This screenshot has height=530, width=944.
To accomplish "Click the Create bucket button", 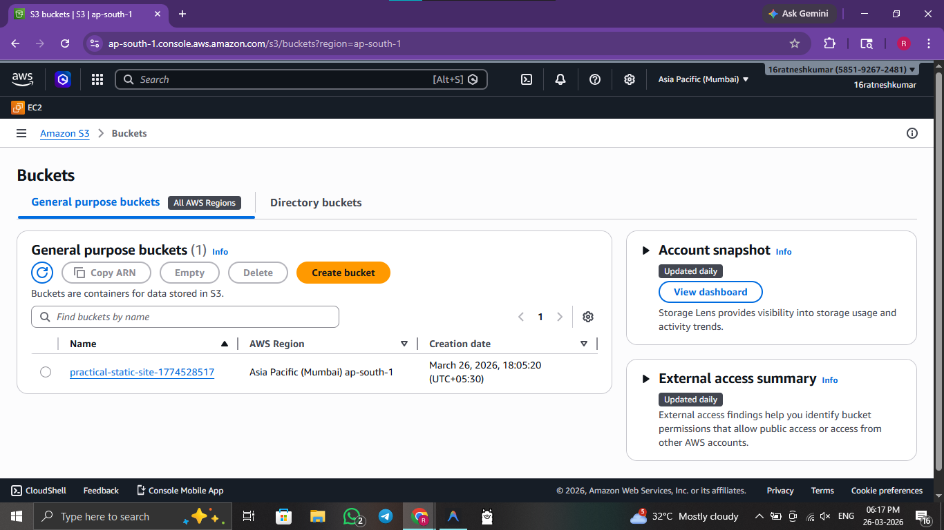I will pyautogui.click(x=343, y=273).
